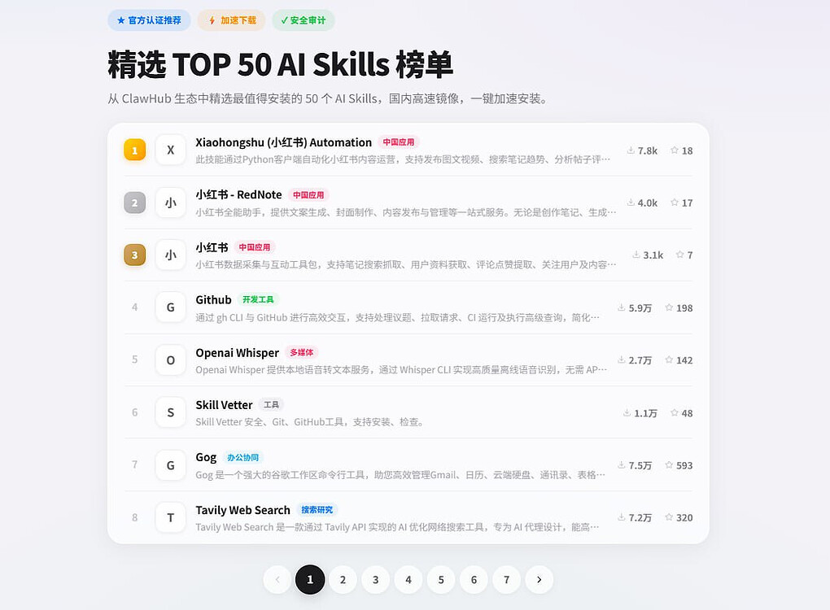This screenshot has width=830, height=610.
Task: Click the 多媒体 tag on Openai Whisper
Action: 301,352
